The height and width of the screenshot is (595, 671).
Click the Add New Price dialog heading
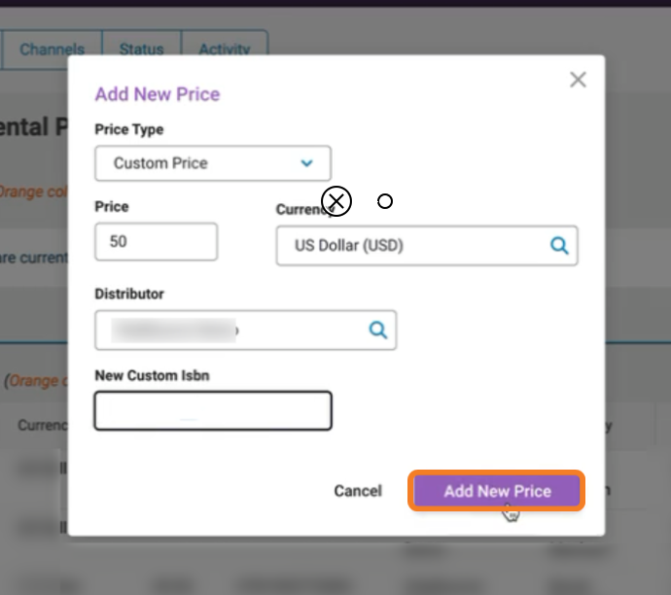pyautogui.click(x=158, y=94)
